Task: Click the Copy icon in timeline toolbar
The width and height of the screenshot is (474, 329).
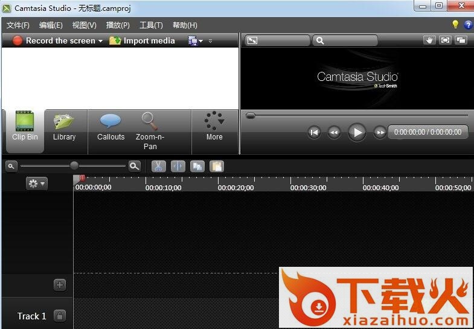Action: [197, 166]
